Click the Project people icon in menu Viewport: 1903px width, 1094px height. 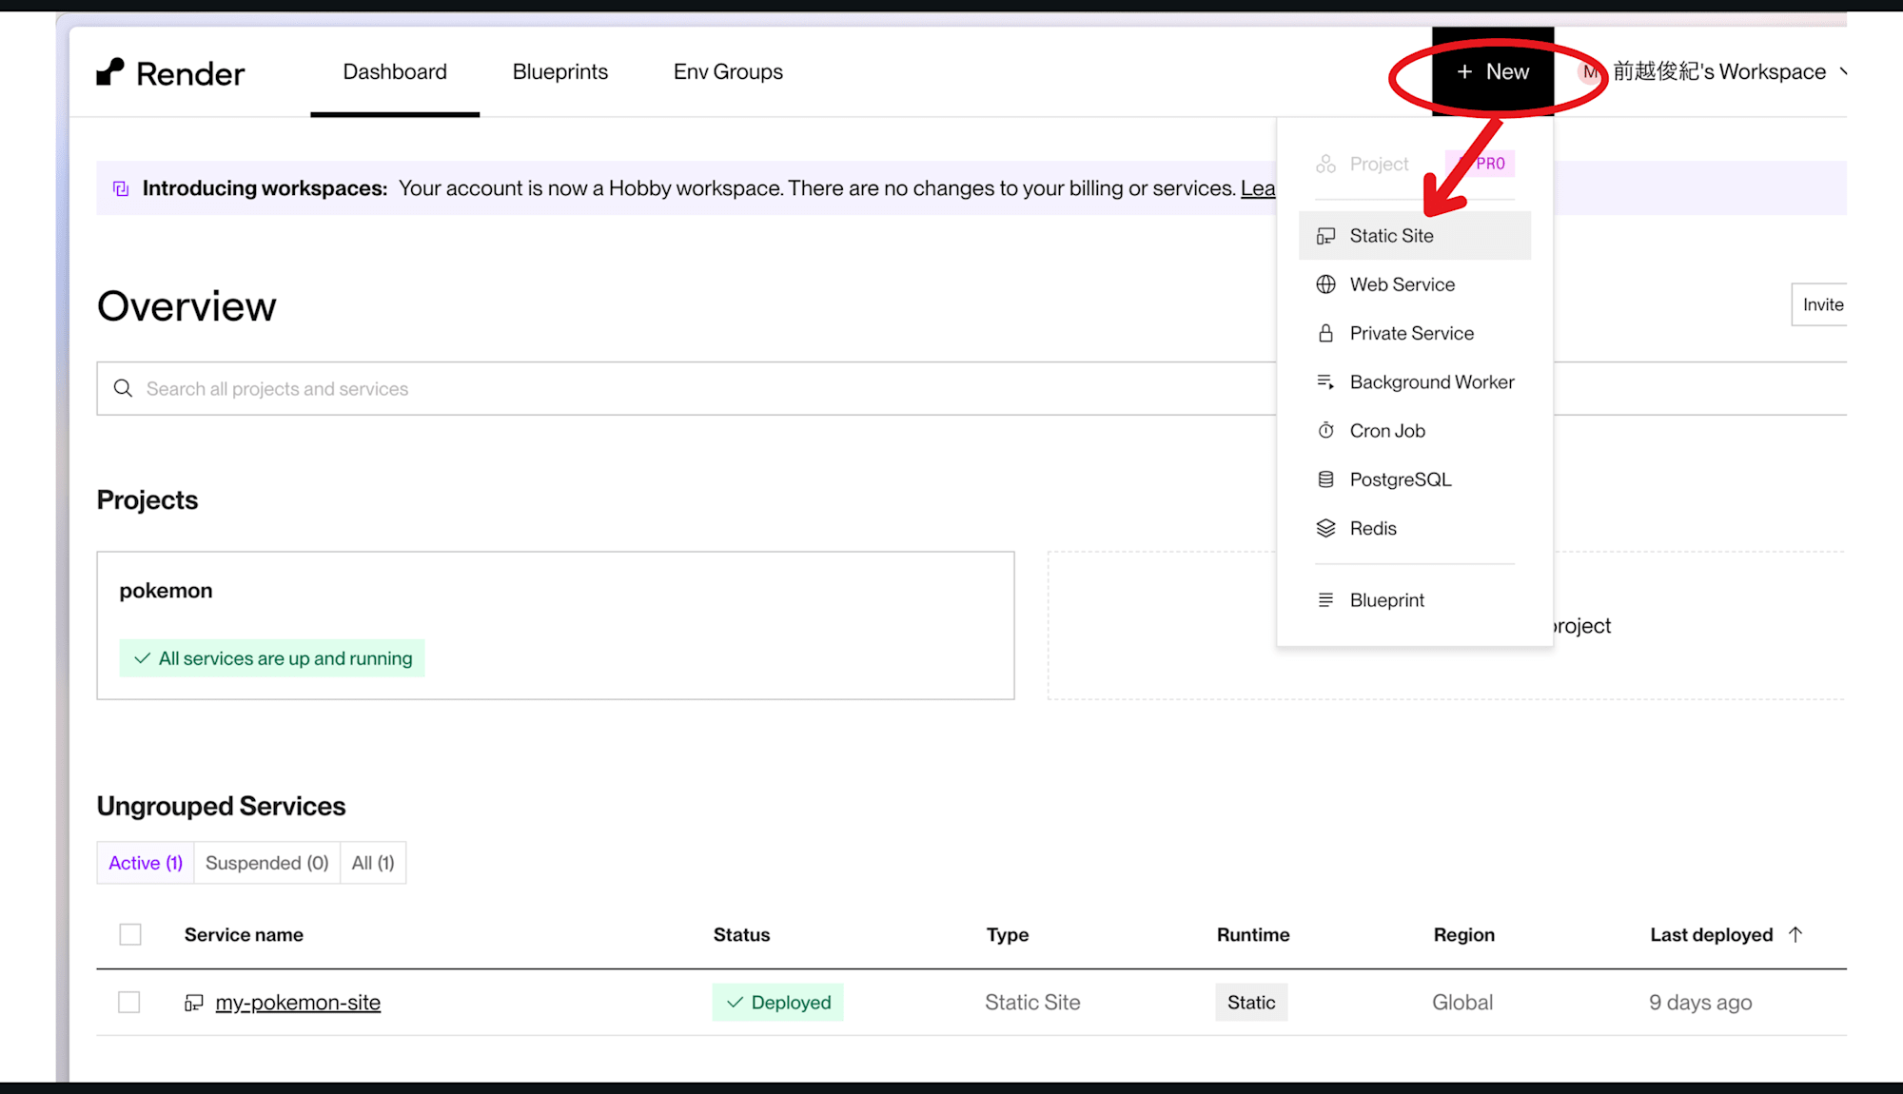(1325, 164)
